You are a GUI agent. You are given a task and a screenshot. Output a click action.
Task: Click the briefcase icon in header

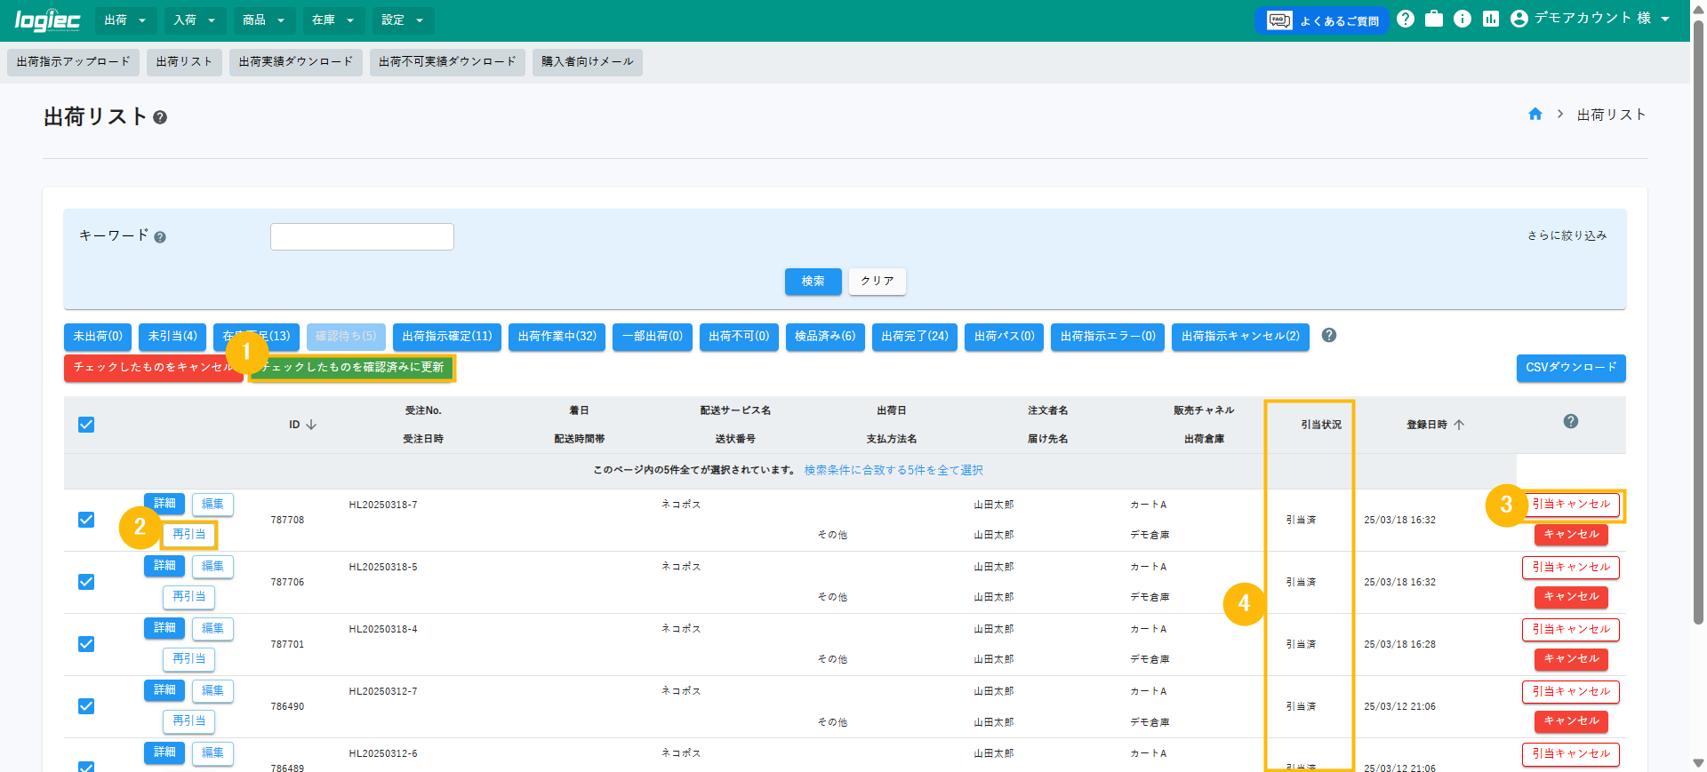point(1434,19)
